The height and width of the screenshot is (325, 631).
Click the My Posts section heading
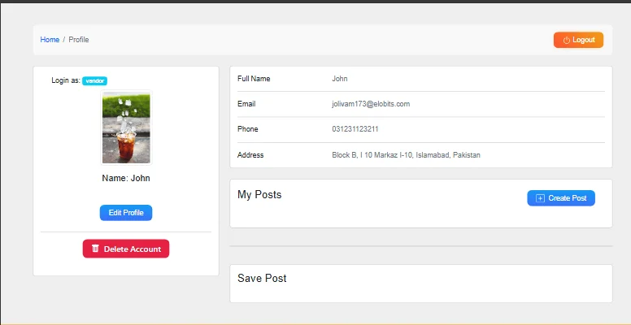(259, 195)
